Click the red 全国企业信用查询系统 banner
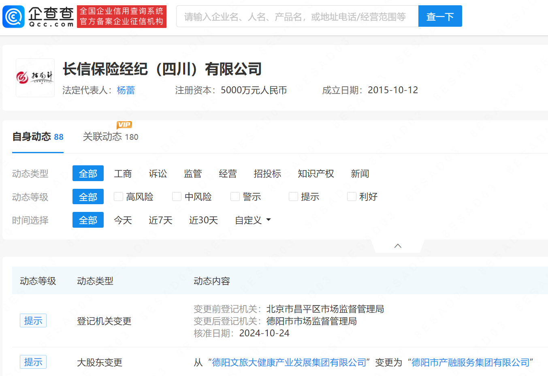Screen dimensions: 548x376 click(122, 17)
